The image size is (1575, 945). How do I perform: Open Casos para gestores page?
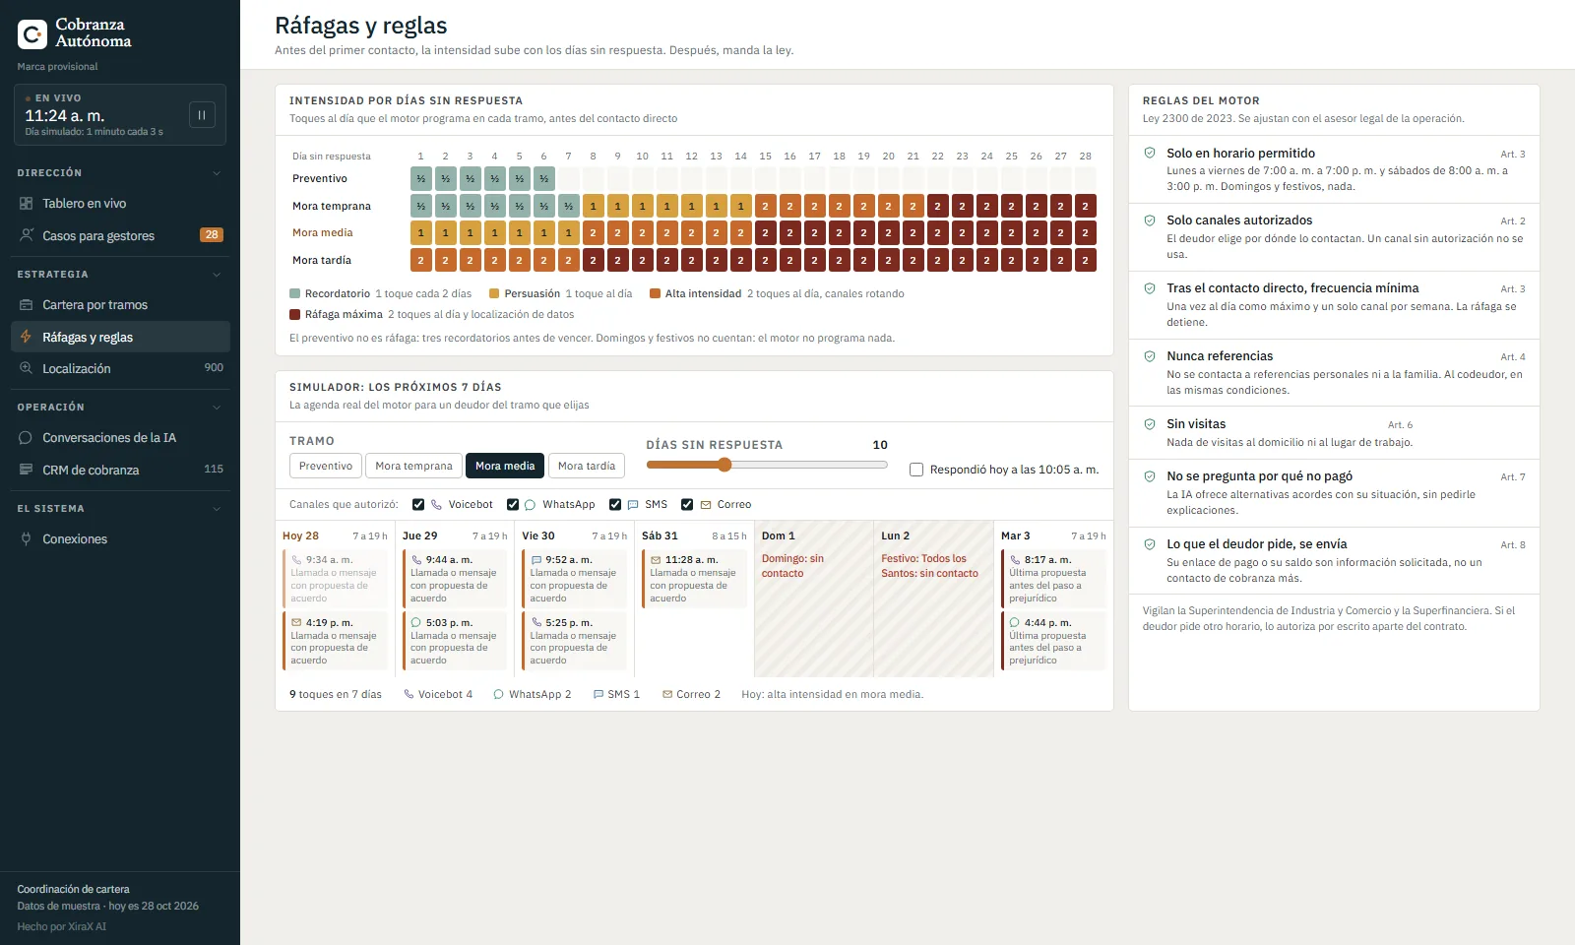click(120, 235)
